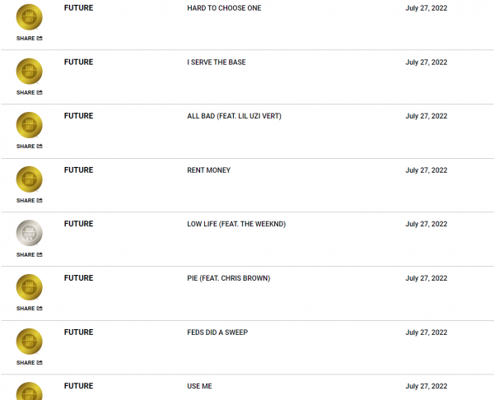Image resolution: width=494 pixels, height=400 pixels.
Task: Click gold badge for I Serve The Base
Action: point(30,71)
